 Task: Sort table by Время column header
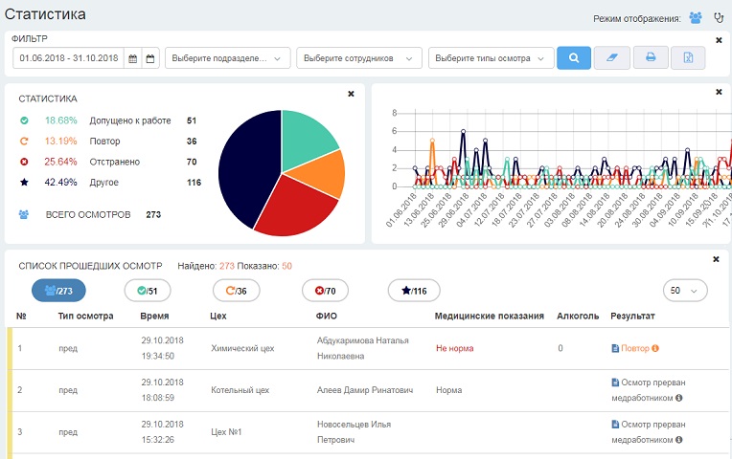pyautogui.click(x=154, y=316)
